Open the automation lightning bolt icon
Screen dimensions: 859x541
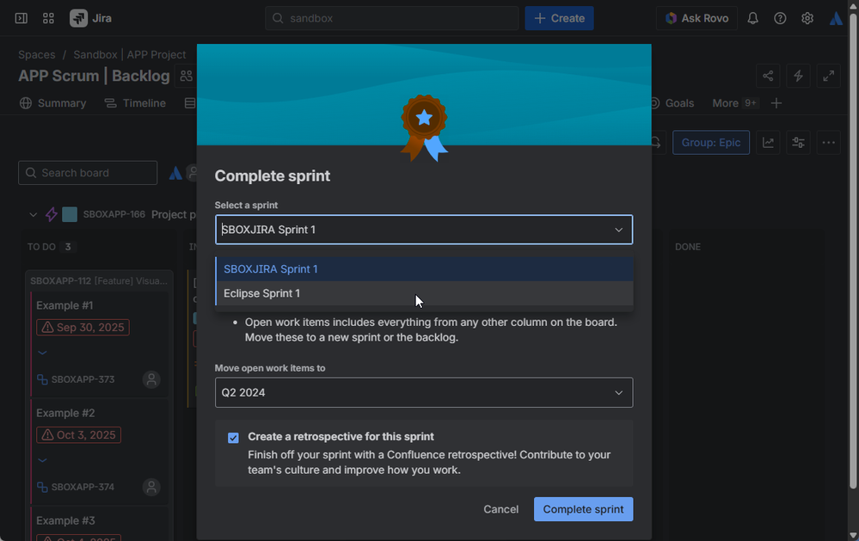pyautogui.click(x=798, y=76)
